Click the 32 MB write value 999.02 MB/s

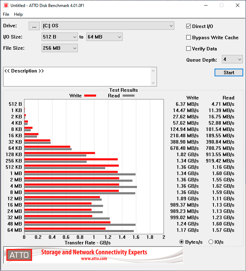(x=184, y=217)
